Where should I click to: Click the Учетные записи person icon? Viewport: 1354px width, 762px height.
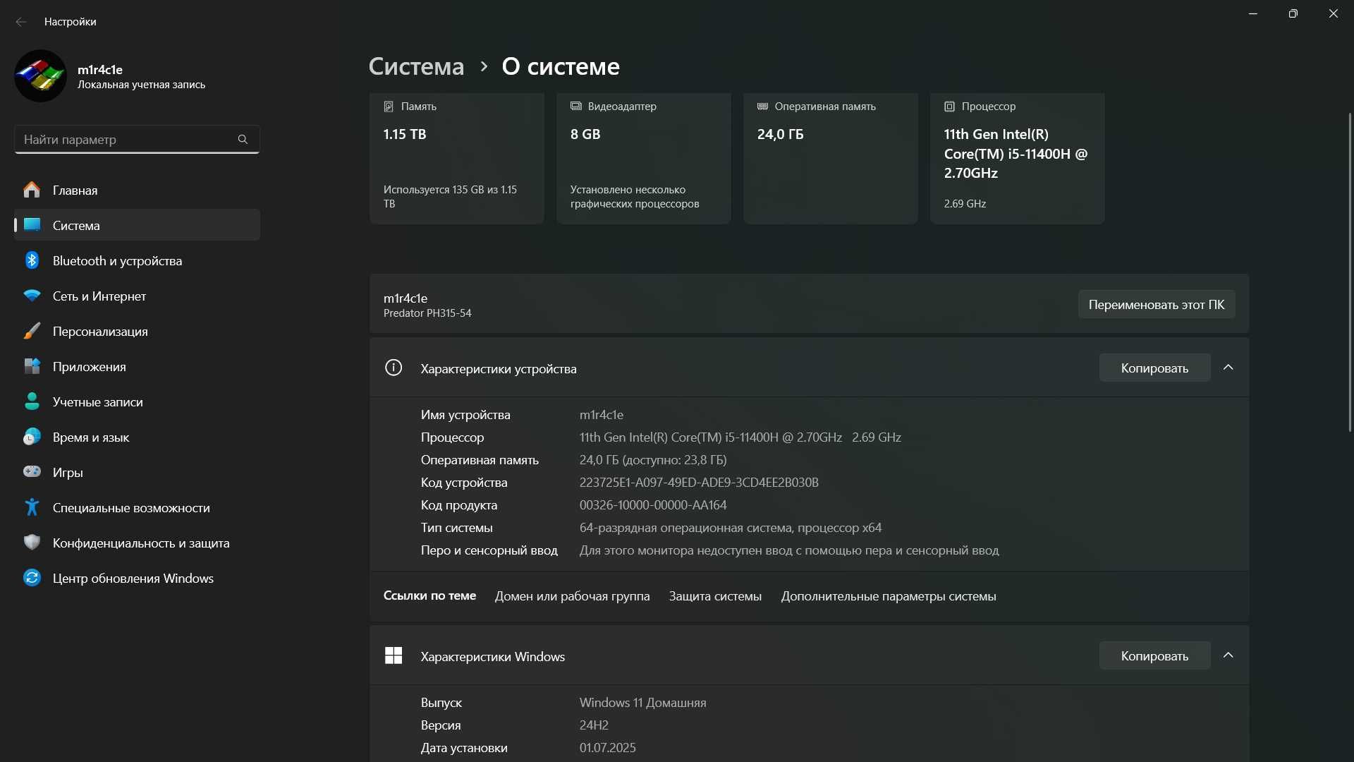(32, 401)
